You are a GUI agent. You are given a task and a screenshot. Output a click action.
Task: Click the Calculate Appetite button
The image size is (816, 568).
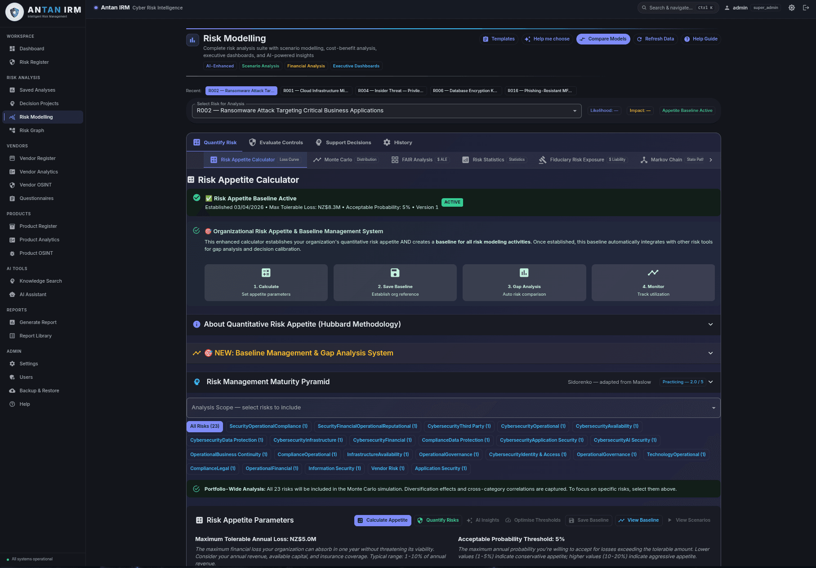click(x=383, y=520)
